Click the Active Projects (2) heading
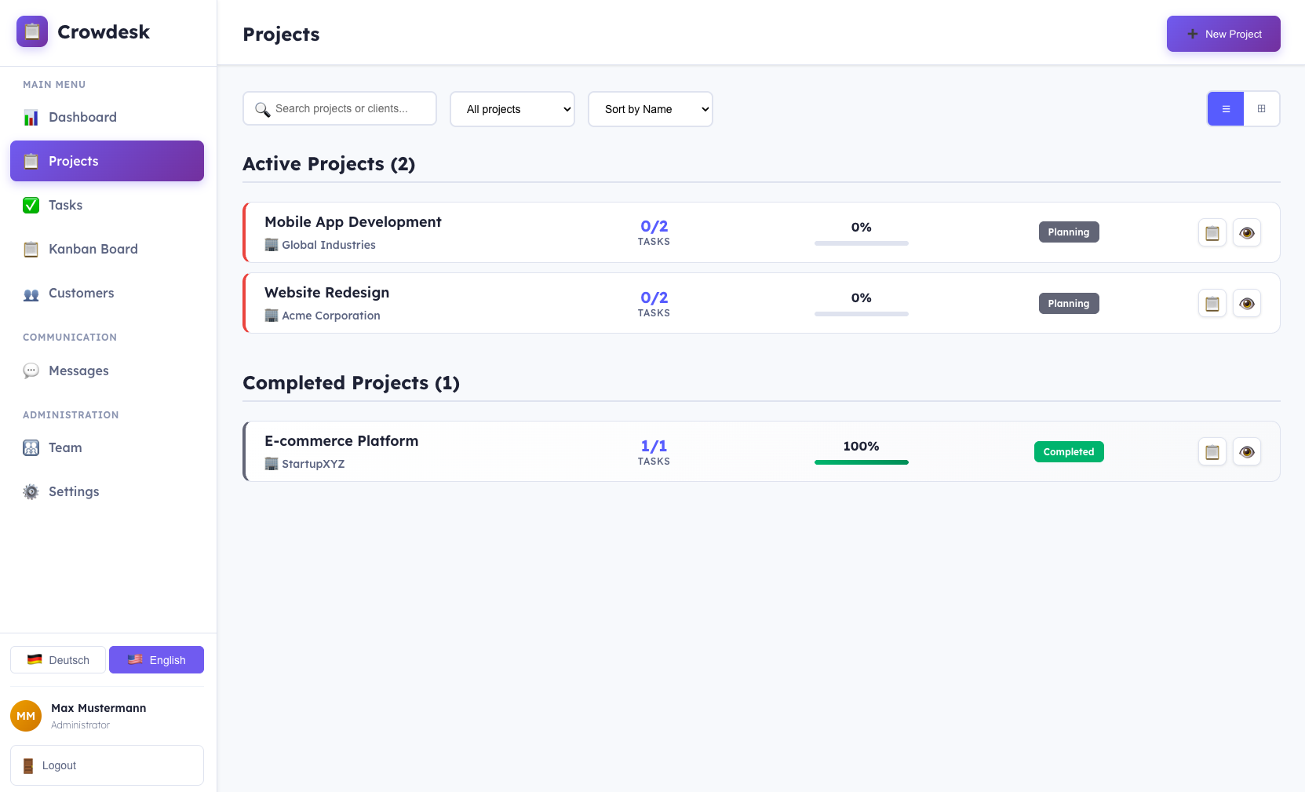The image size is (1305, 792). tap(329, 164)
